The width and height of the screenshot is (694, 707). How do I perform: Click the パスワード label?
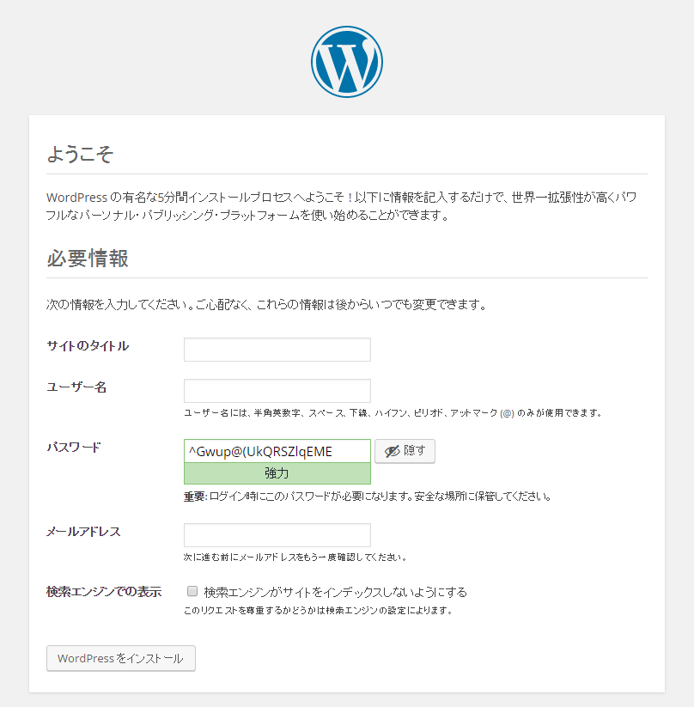pos(74,448)
